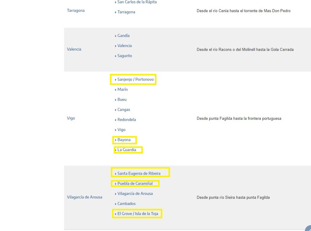Click the Gandía port link
The width and height of the screenshot is (311, 231).
(x=123, y=36)
